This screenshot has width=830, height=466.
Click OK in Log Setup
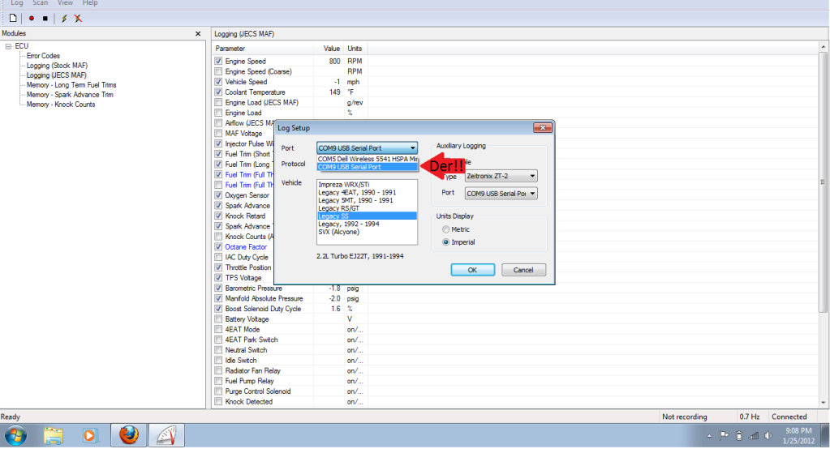tap(473, 270)
